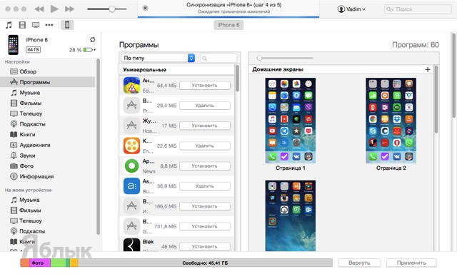The height and width of the screenshot is (274, 457).
Task: Click the rewind playback button
Action: coord(39,9)
